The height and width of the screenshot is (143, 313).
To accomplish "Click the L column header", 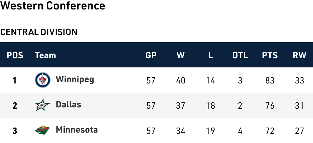I will pyautogui.click(x=211, y=55).
